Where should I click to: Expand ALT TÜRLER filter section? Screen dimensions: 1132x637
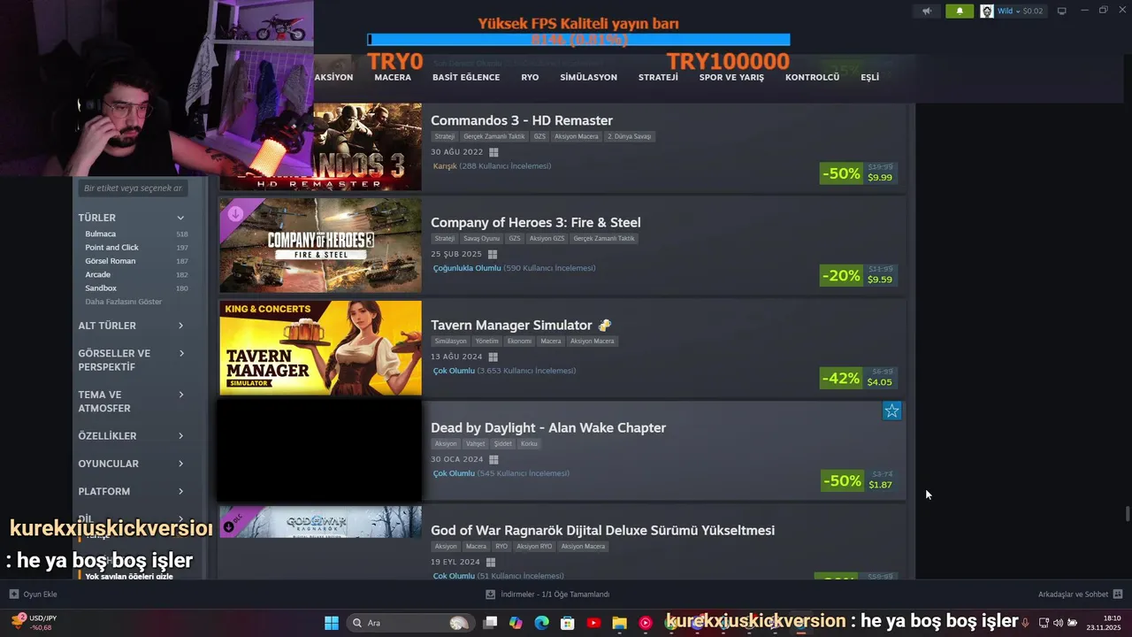click(180, 326)
